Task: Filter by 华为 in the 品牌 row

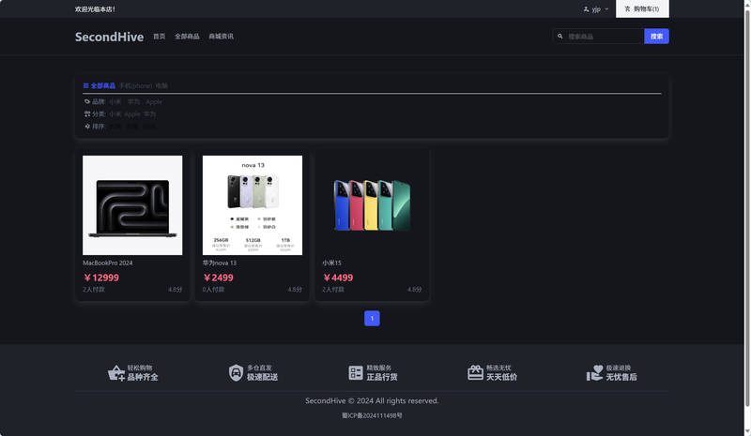Action: point(133,101)
